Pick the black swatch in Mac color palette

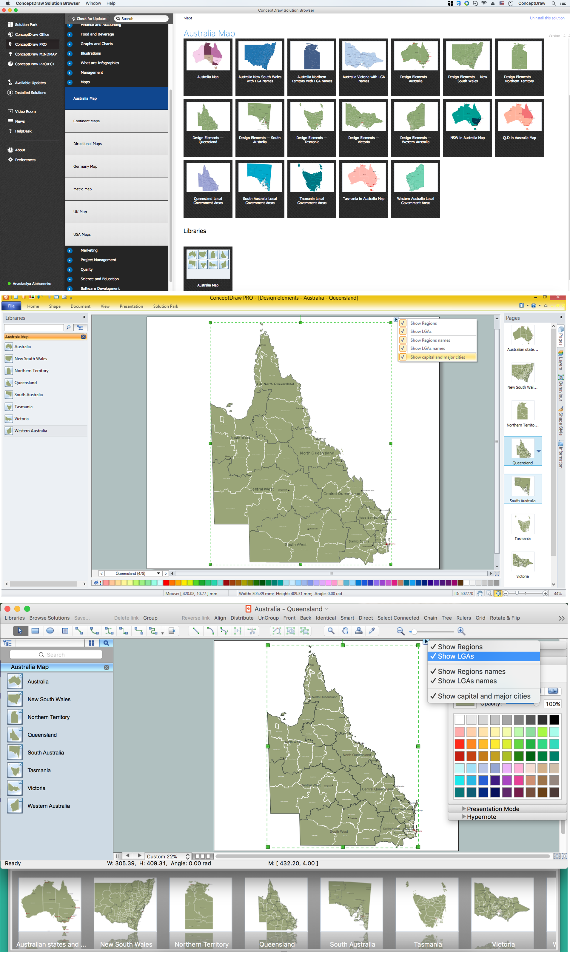554,720
